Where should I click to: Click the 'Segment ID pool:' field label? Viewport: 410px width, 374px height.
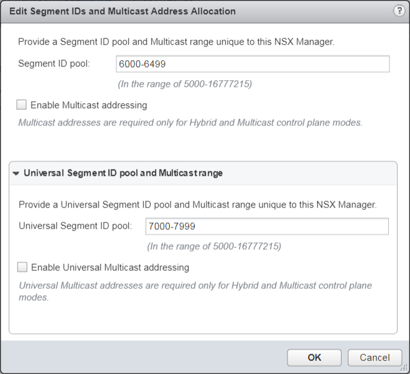click(54, 64)
